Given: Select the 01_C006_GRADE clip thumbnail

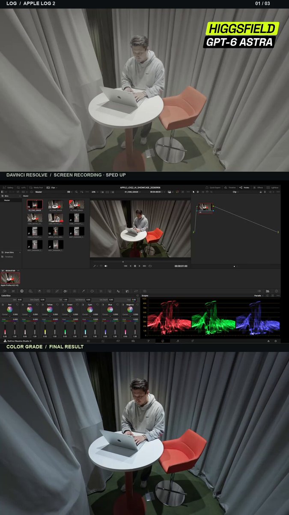Looking at the screenshot, I should tap(77, 204).
